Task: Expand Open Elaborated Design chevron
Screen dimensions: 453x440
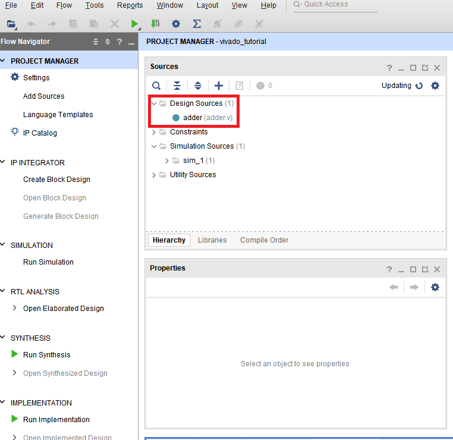Action: 14,308
